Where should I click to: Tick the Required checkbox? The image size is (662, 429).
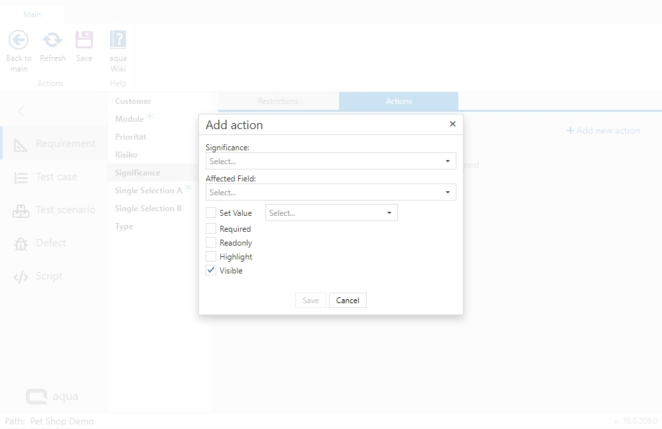211,229
